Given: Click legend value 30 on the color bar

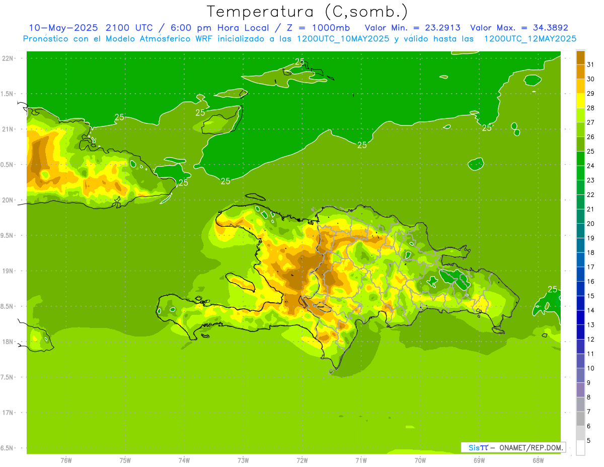Looking at the screenshot, I should pos(590,79).
